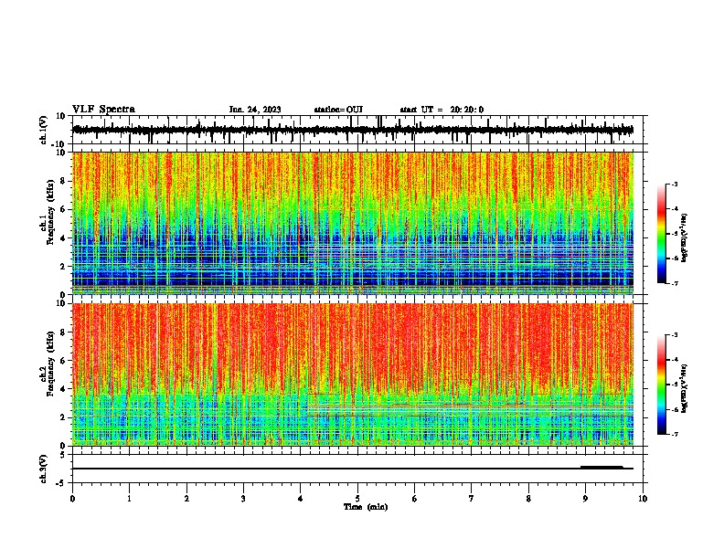This screenshot has width=724, height=559.
Task: Click the '4' kHz tick of ch.2 spectrogram
Action: 63,389
